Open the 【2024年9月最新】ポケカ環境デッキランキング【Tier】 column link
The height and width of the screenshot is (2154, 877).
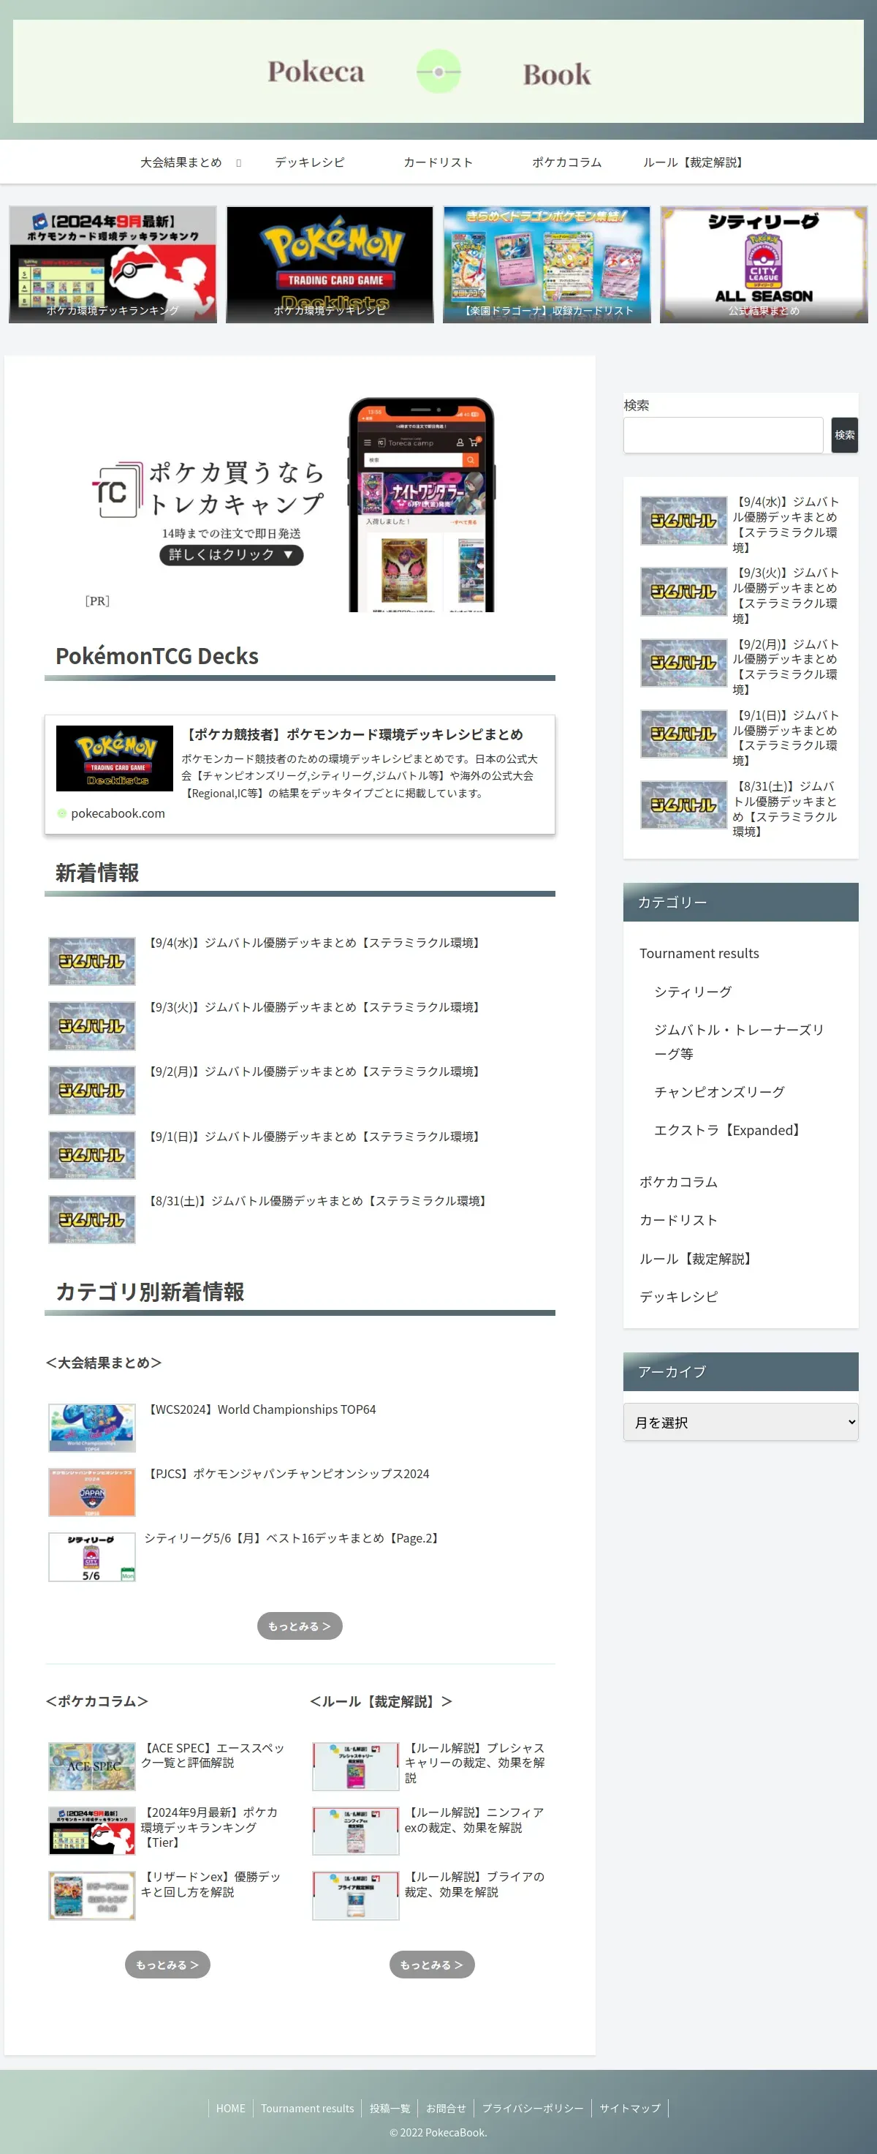point(210,1827)
